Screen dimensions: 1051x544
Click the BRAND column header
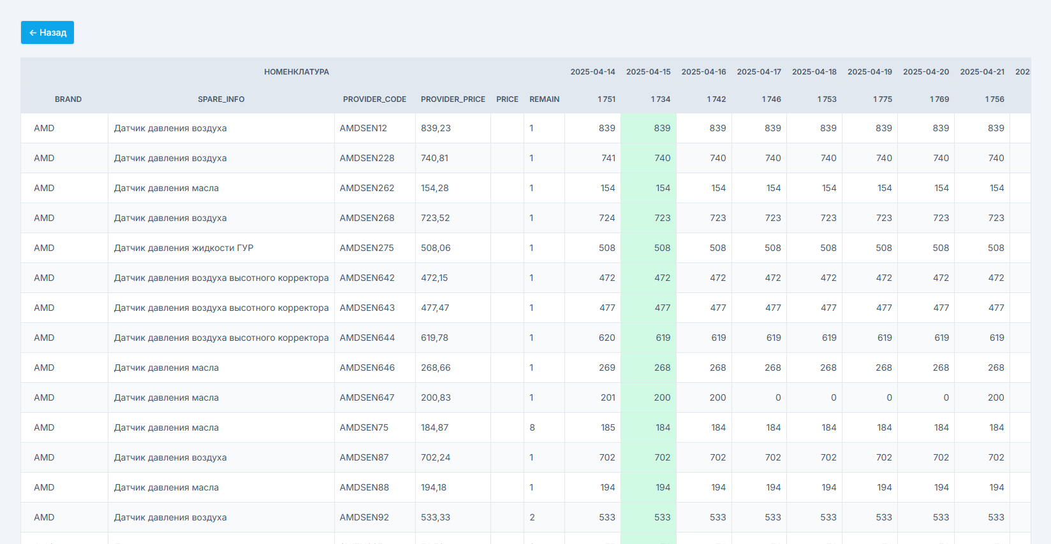(68, 99)
